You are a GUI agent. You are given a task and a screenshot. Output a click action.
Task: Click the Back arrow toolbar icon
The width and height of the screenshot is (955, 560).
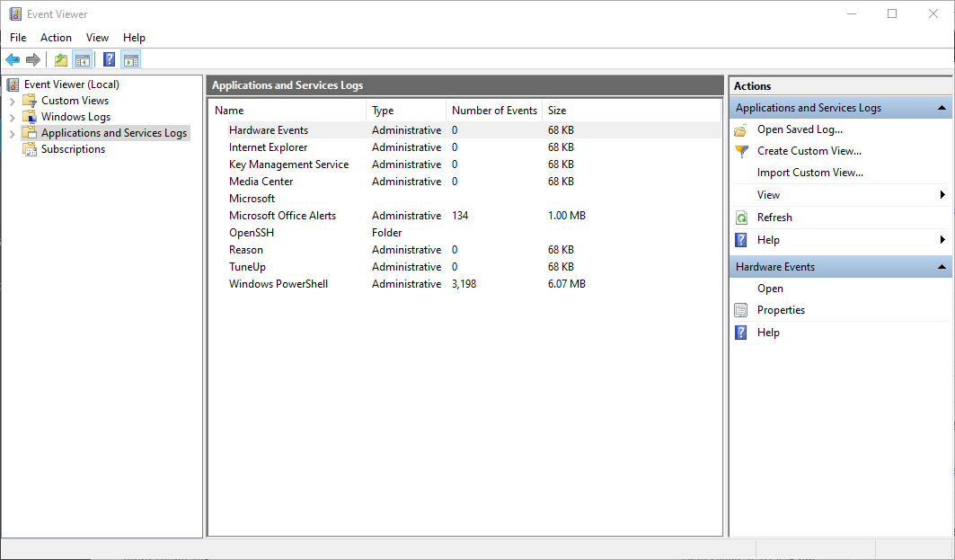[13, 59]
